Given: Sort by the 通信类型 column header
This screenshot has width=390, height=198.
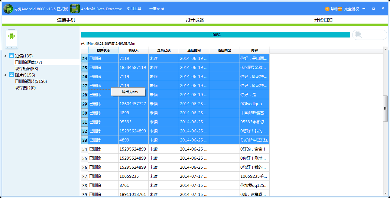Looking at the screenshot, I should [x=224, y=50].
